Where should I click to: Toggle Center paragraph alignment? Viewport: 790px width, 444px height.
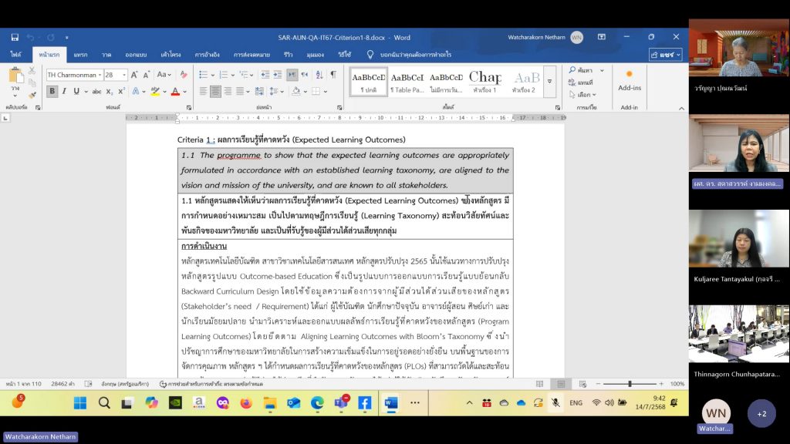(x=216, y=92)
